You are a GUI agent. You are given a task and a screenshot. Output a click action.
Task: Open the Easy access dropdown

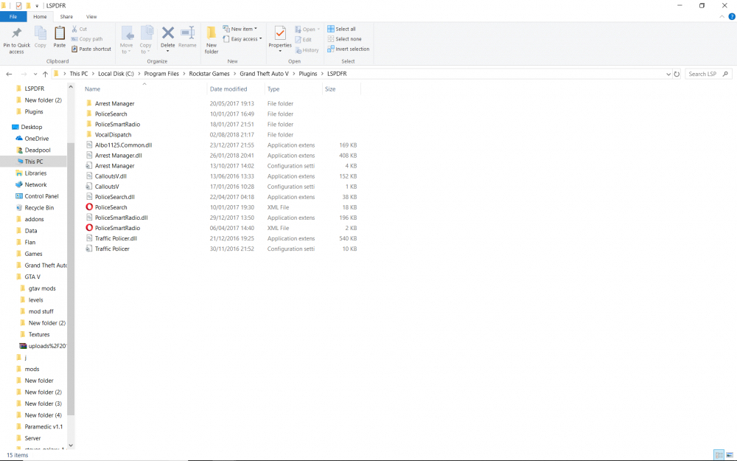pyautogui.click(x=242, y=38)
